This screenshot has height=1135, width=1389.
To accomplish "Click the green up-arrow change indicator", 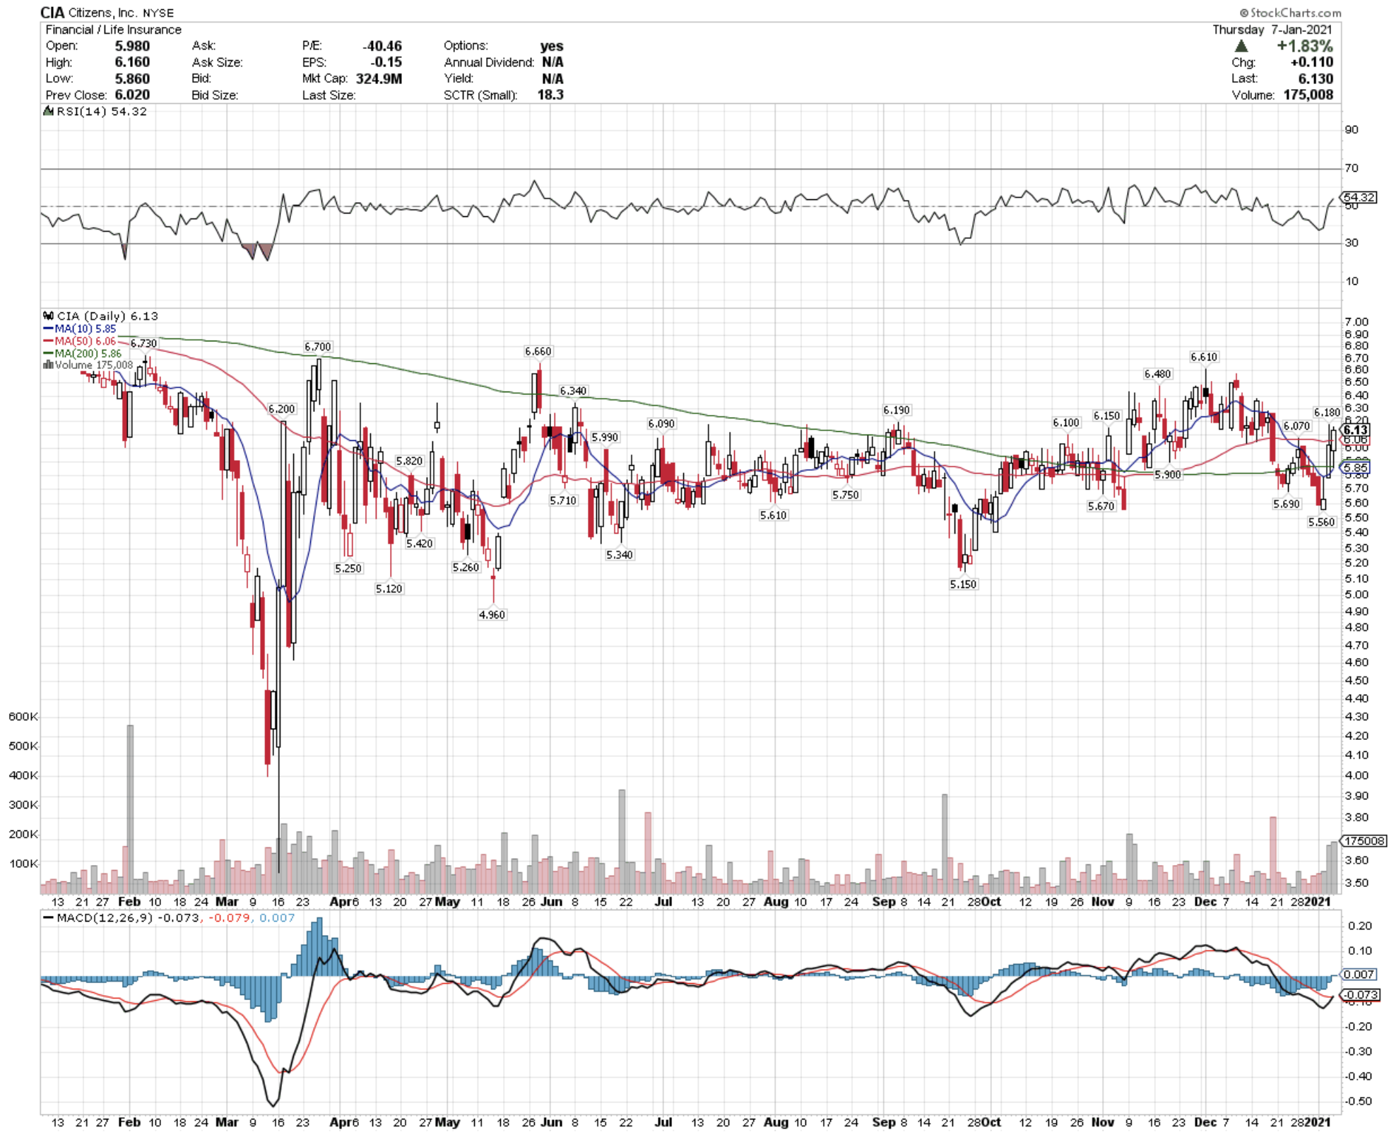I will point(1241,46).
